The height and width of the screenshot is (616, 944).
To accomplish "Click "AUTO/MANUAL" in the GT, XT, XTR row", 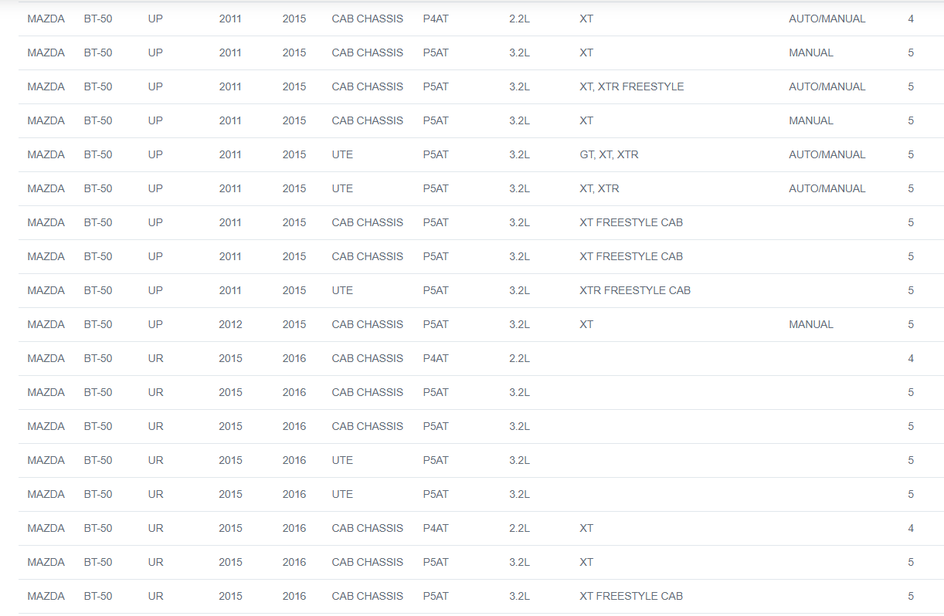I will tap(827, 154).
